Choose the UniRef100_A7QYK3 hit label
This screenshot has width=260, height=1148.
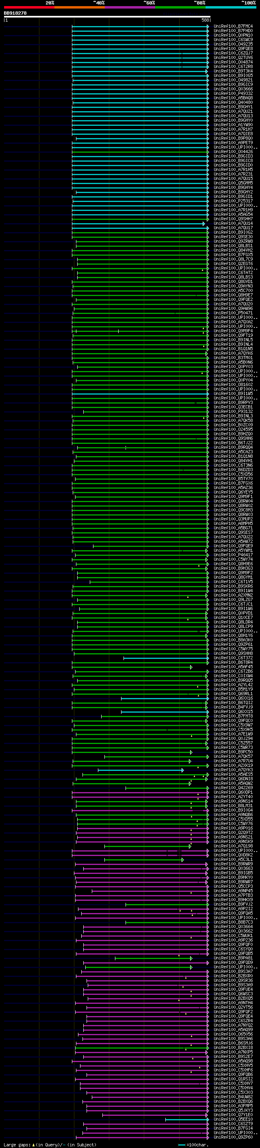pos(233,770)
